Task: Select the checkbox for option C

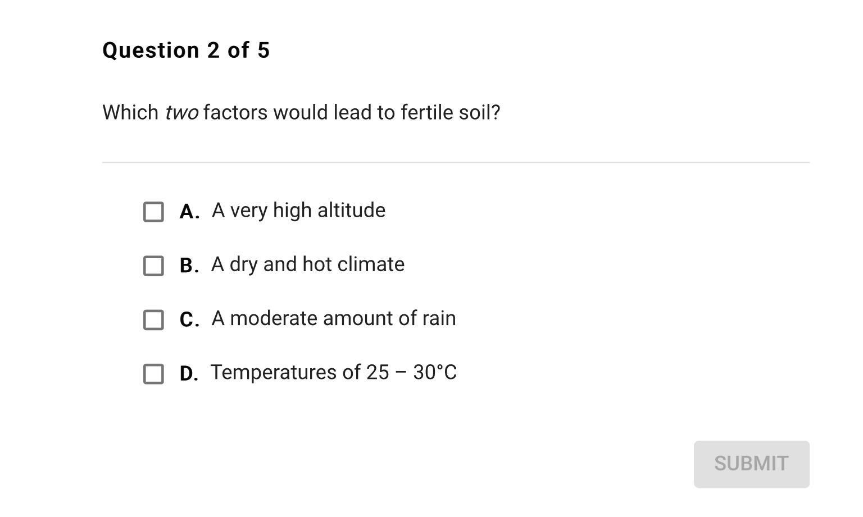Action: tap(153, 320)
